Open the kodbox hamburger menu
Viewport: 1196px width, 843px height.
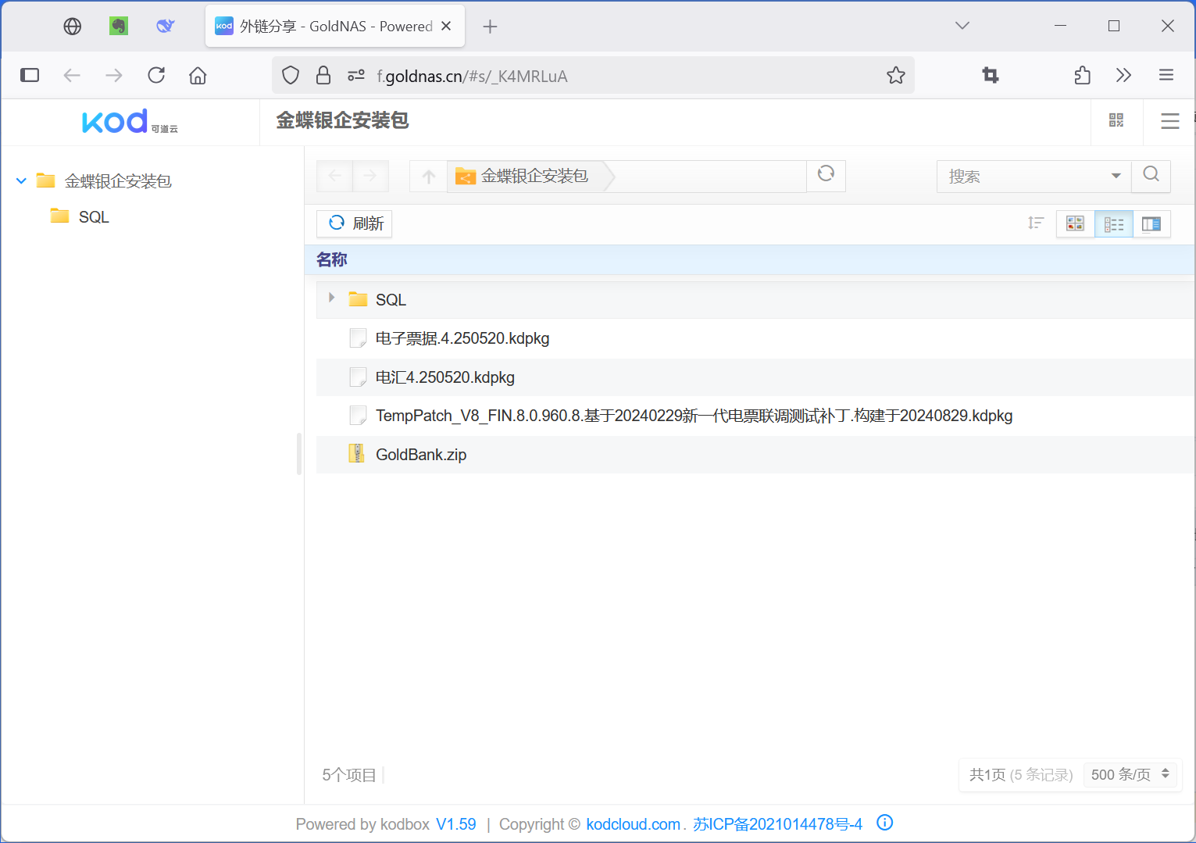pos(1169,121)
